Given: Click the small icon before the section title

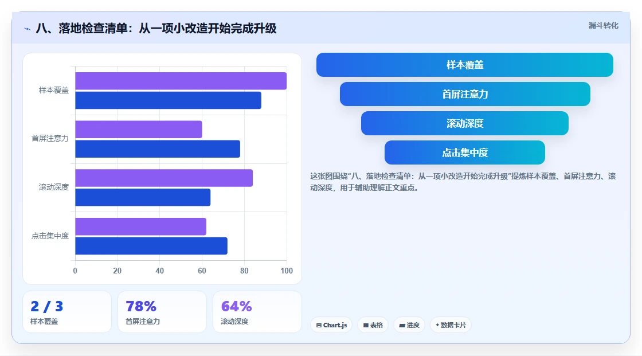Looking at the screenshot, I should click(x=28, y=29).
